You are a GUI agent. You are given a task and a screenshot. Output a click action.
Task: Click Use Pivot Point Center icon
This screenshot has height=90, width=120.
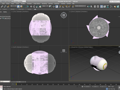pyautogui.click(x=50, y=6)
